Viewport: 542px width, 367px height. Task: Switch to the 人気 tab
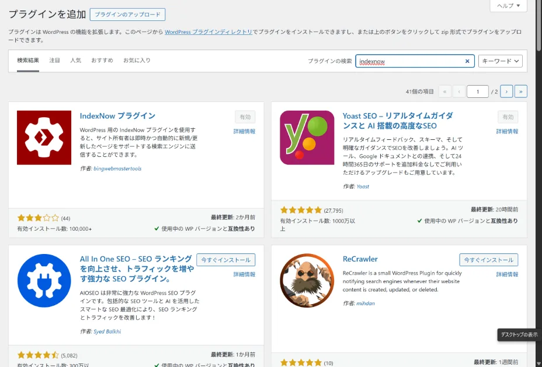tap(75, 59)
